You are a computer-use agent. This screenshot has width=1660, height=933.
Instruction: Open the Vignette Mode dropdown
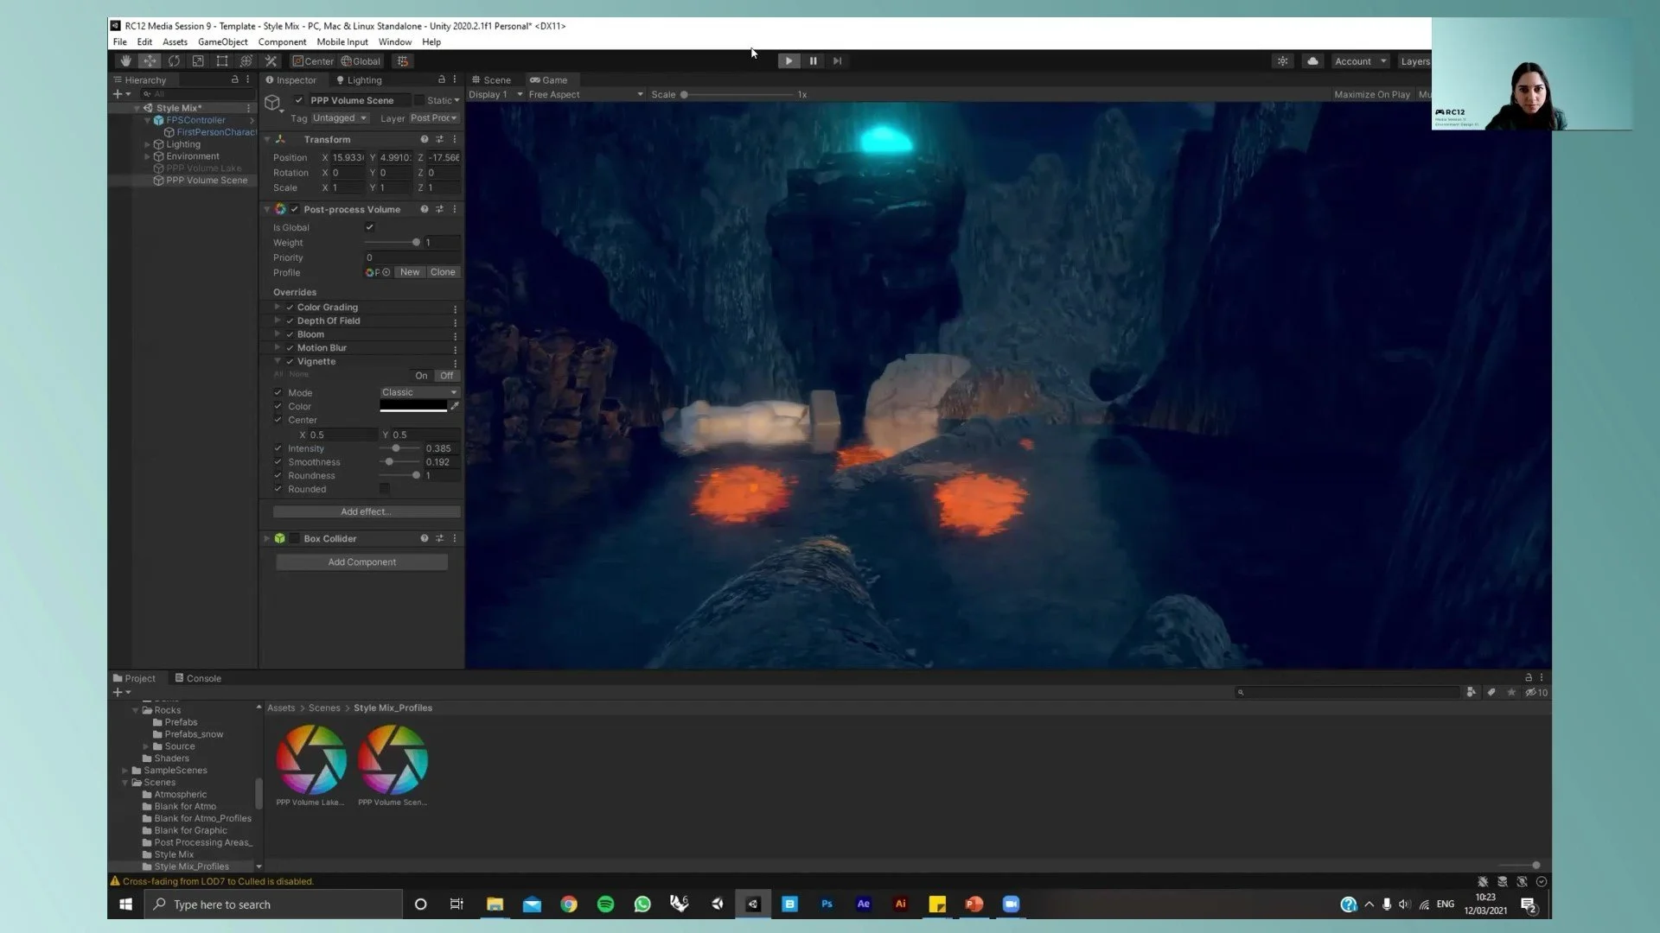click(x=419, y=392)
